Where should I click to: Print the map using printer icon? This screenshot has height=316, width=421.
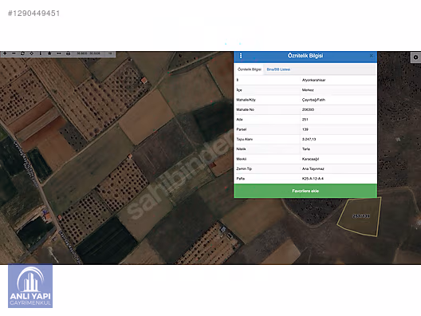point(68,53)
